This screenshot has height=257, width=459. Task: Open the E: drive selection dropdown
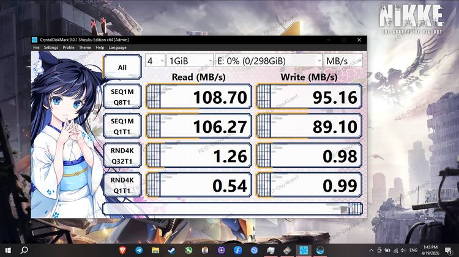coord(269,61)
